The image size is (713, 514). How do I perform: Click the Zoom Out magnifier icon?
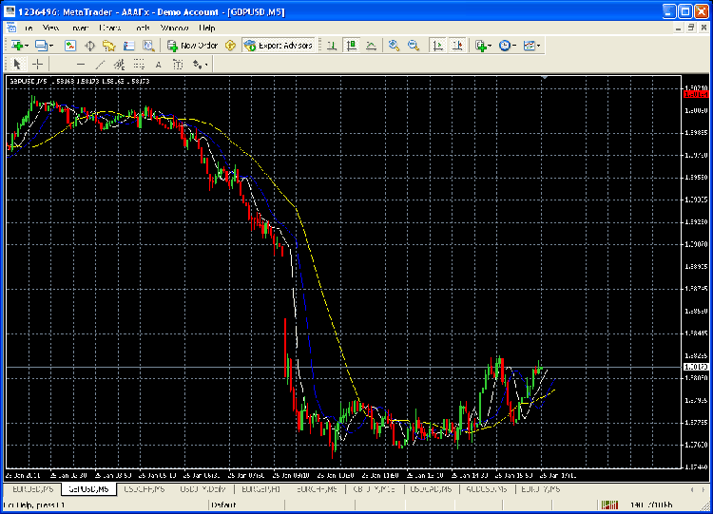click(413, 46)
